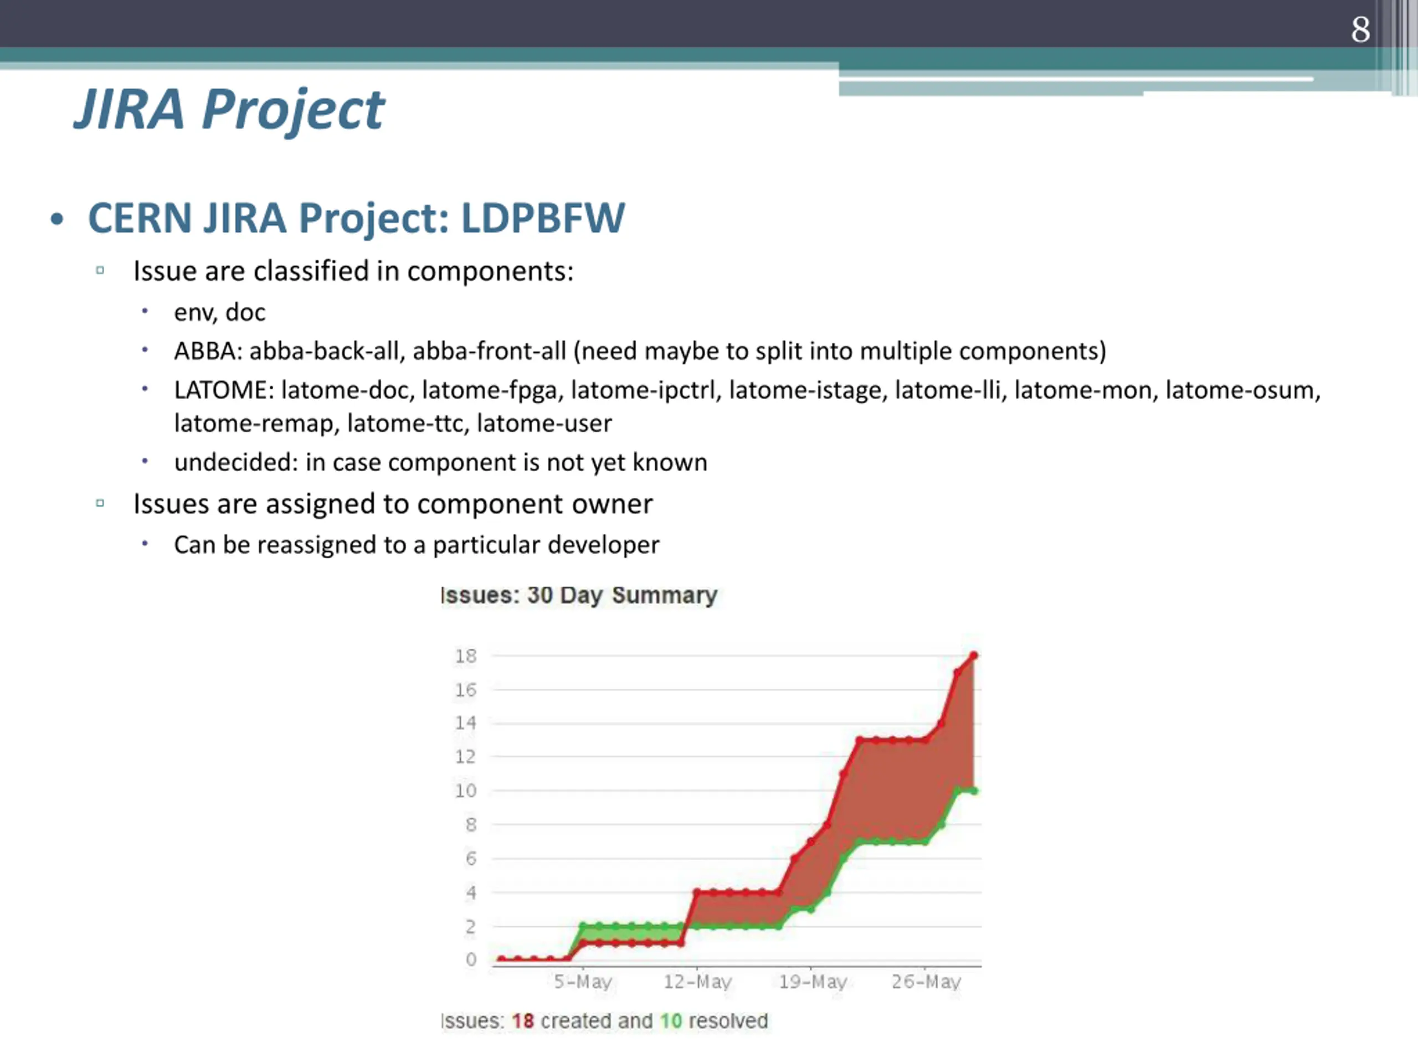The height and width of the screenshot is (1063, 1418).
Task: Click the y-axis label 6
Action: 471,859
